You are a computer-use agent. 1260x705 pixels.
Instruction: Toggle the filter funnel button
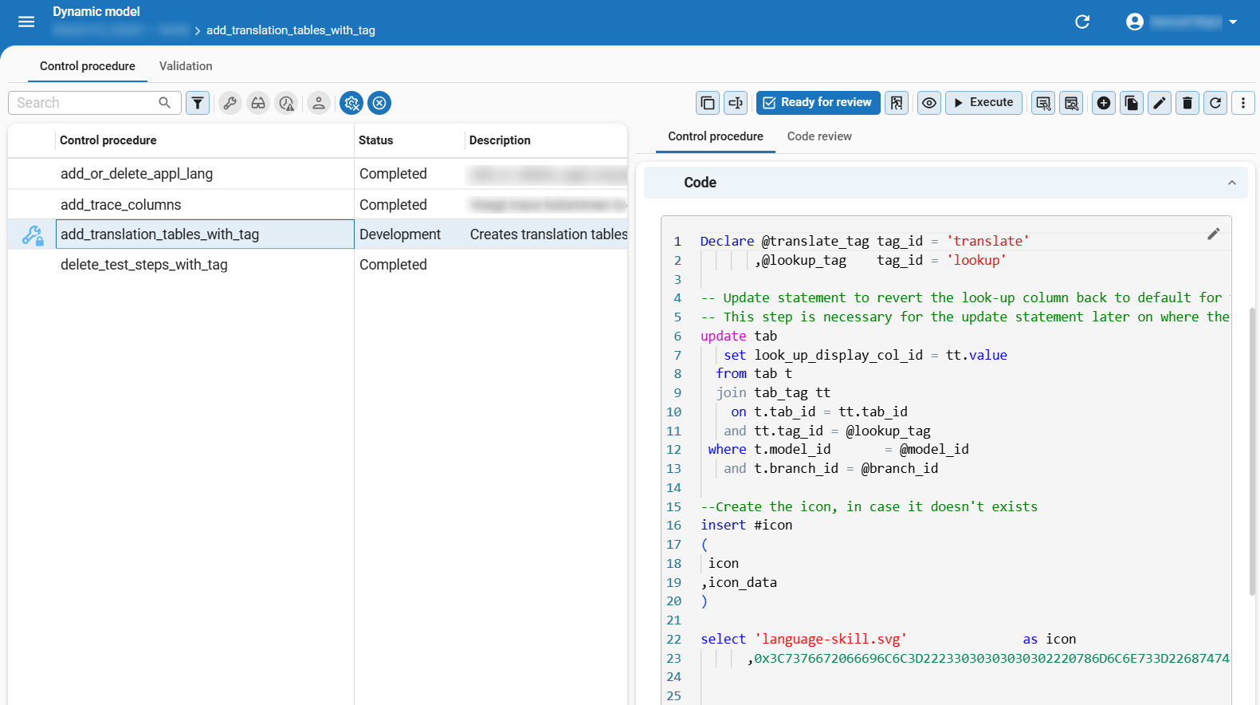click(x=198, y=103)
